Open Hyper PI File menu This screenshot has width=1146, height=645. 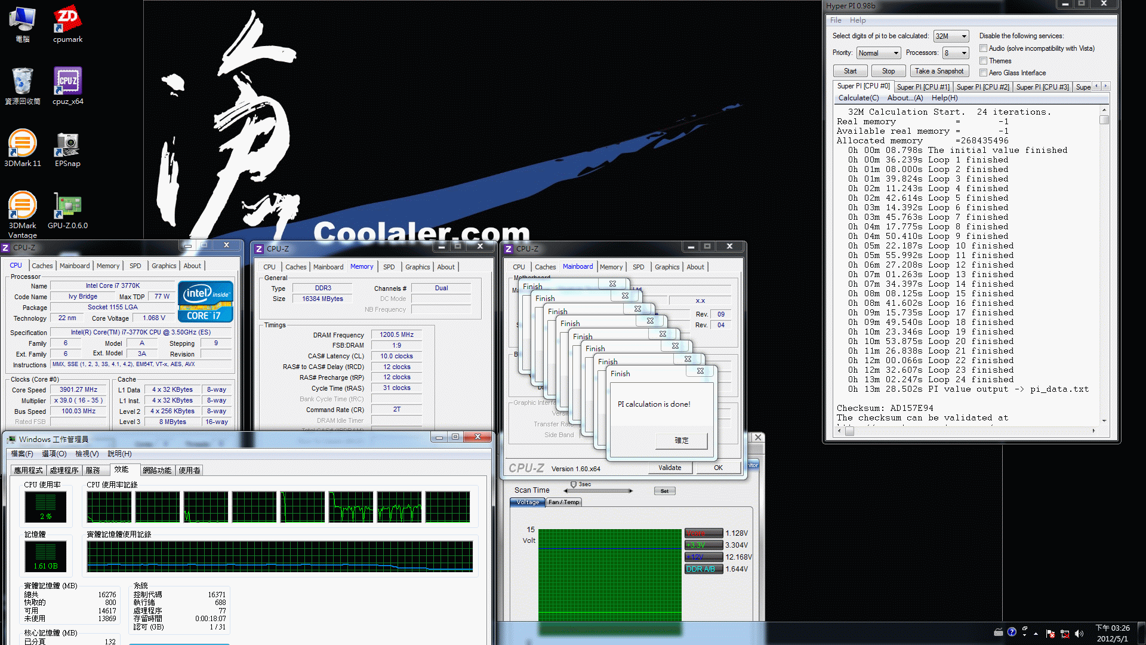click(x=836, y=20)
